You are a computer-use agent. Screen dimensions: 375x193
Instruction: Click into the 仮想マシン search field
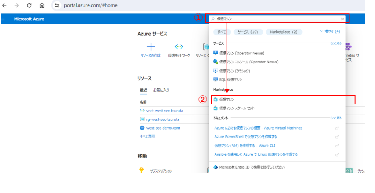278,19
